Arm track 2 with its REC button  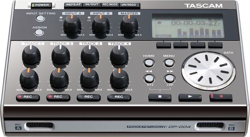[x=58, y=97]
